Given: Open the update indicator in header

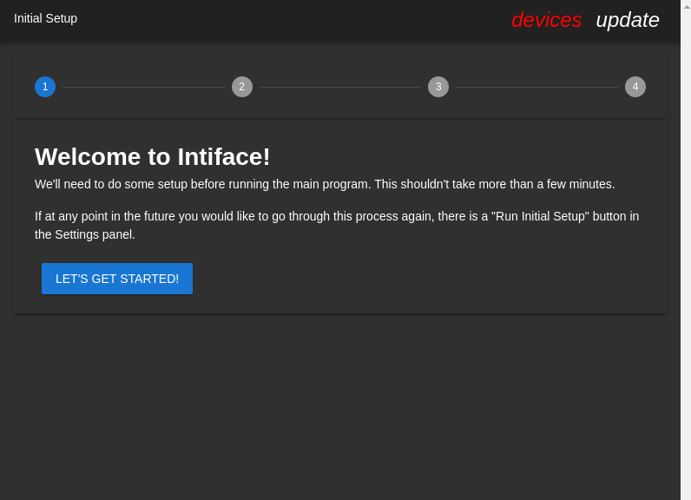Looking at the screenshot, I should (x=628, y=20).
